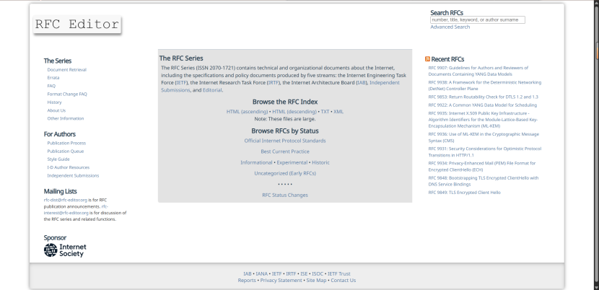Image resolution: width=599 pixels, height=290 pixels.
Task: Open RFC 9936 ML-KEM in CMS link
Action: pos(484,137)
